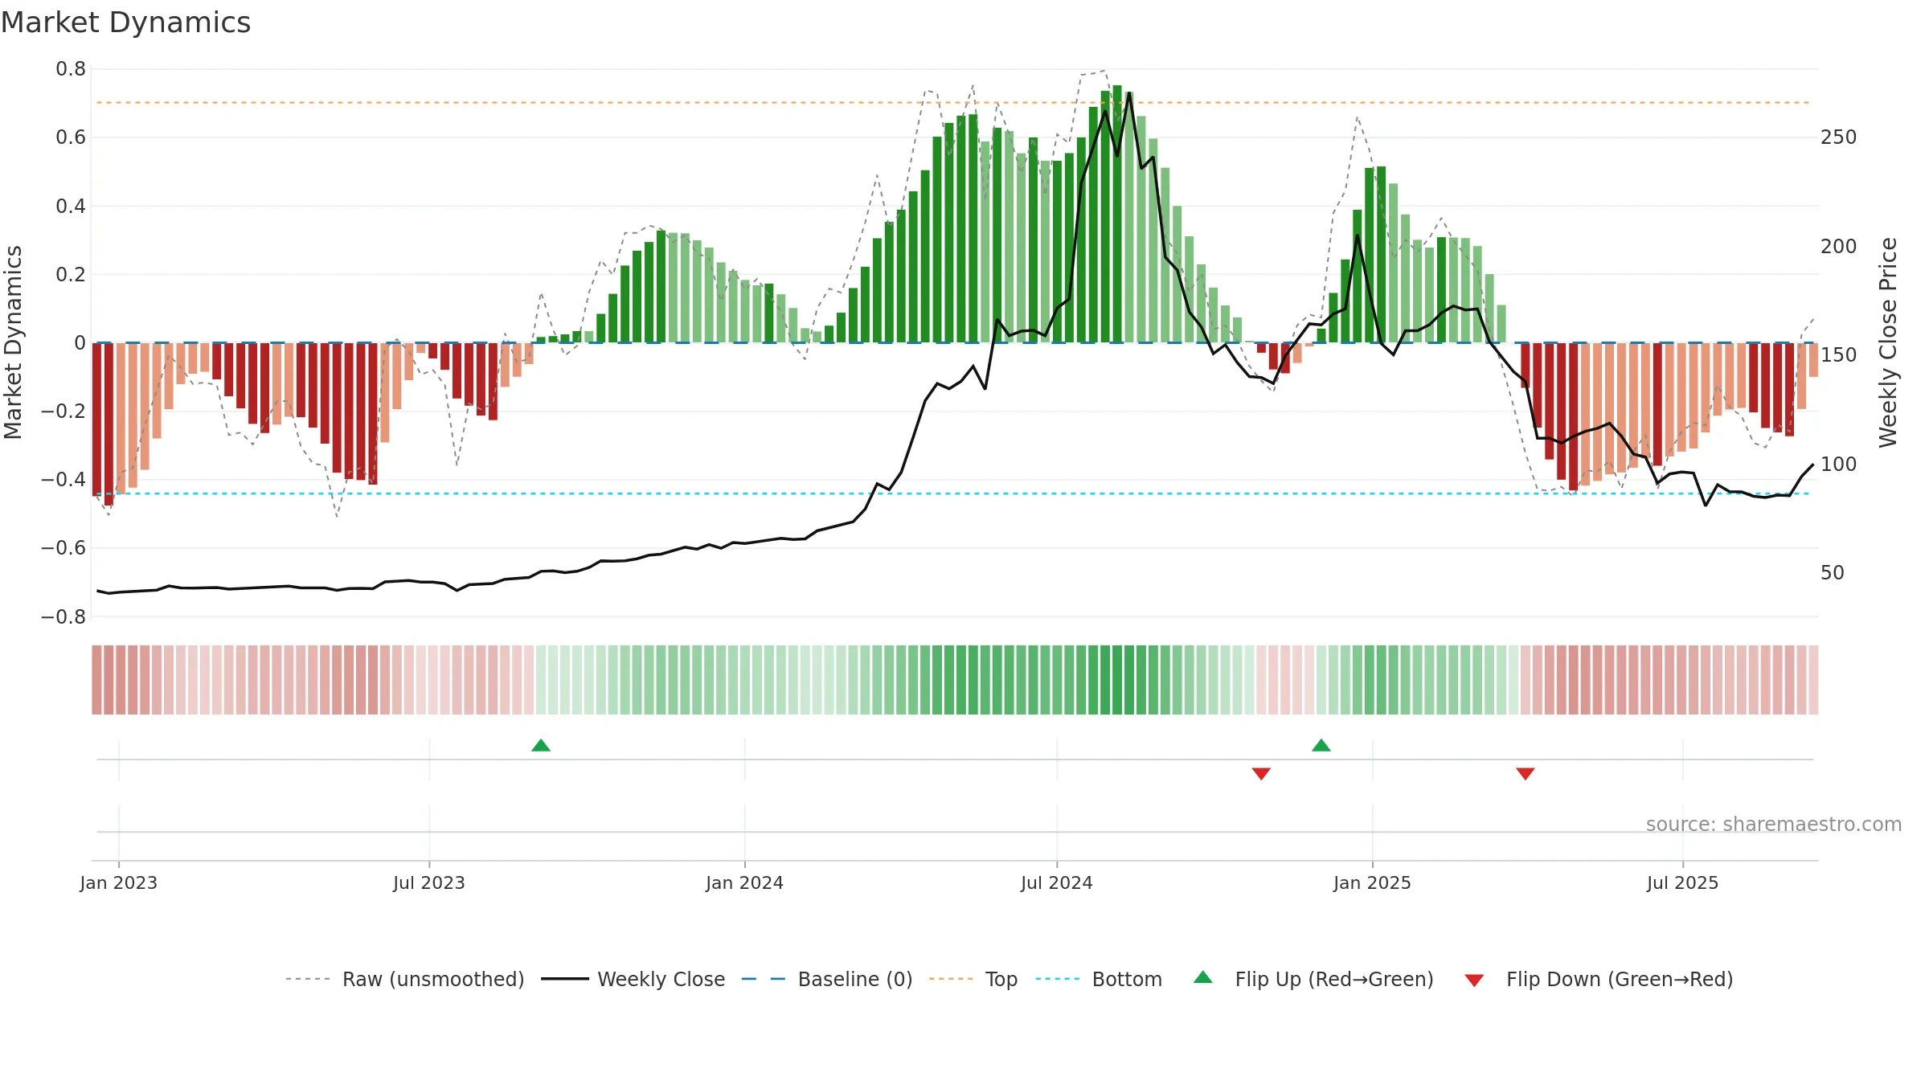Toggle the Bottom legend entry

[x=1098, y=979]
